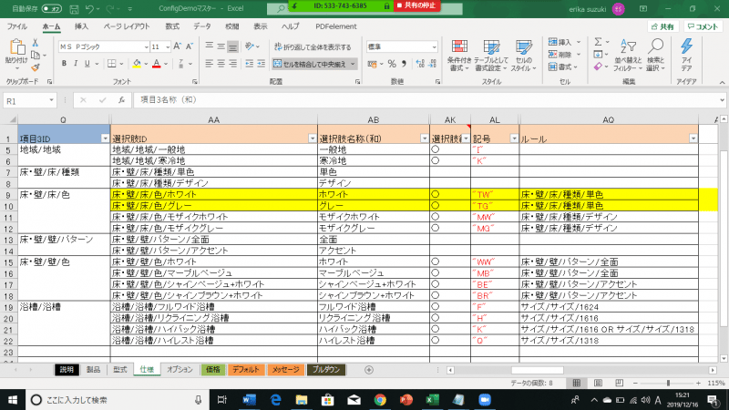Click the 共有 share button
This screenshot has height=410, width=729.
663,27
